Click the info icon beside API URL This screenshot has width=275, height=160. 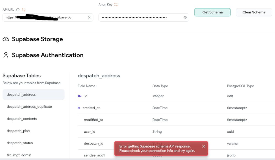point(18,10)
